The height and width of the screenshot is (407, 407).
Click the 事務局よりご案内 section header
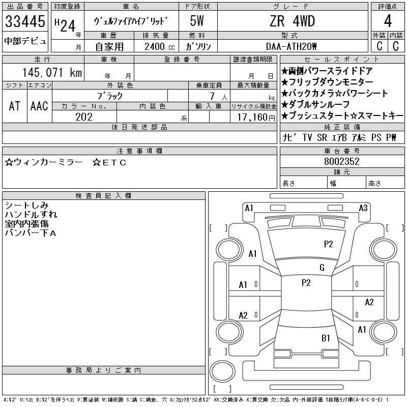[x=103, y=370]
